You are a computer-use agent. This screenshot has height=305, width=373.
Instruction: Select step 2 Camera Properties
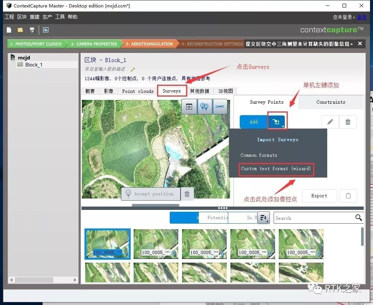[94, 44]
